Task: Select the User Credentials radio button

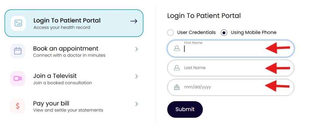Action: pos(170,33)
